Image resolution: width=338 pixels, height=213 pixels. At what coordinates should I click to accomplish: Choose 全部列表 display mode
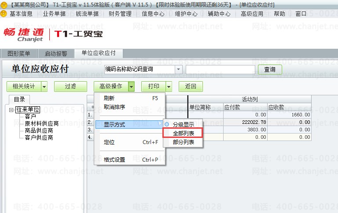(x=183, y=133)
